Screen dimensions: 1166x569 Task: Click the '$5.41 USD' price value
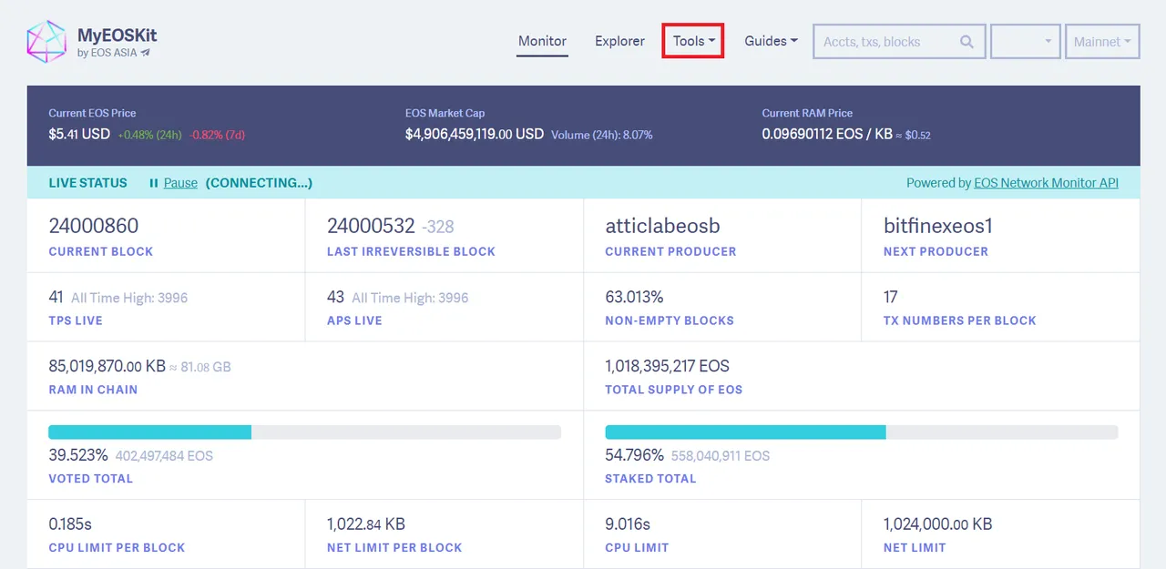pos(79,134)
